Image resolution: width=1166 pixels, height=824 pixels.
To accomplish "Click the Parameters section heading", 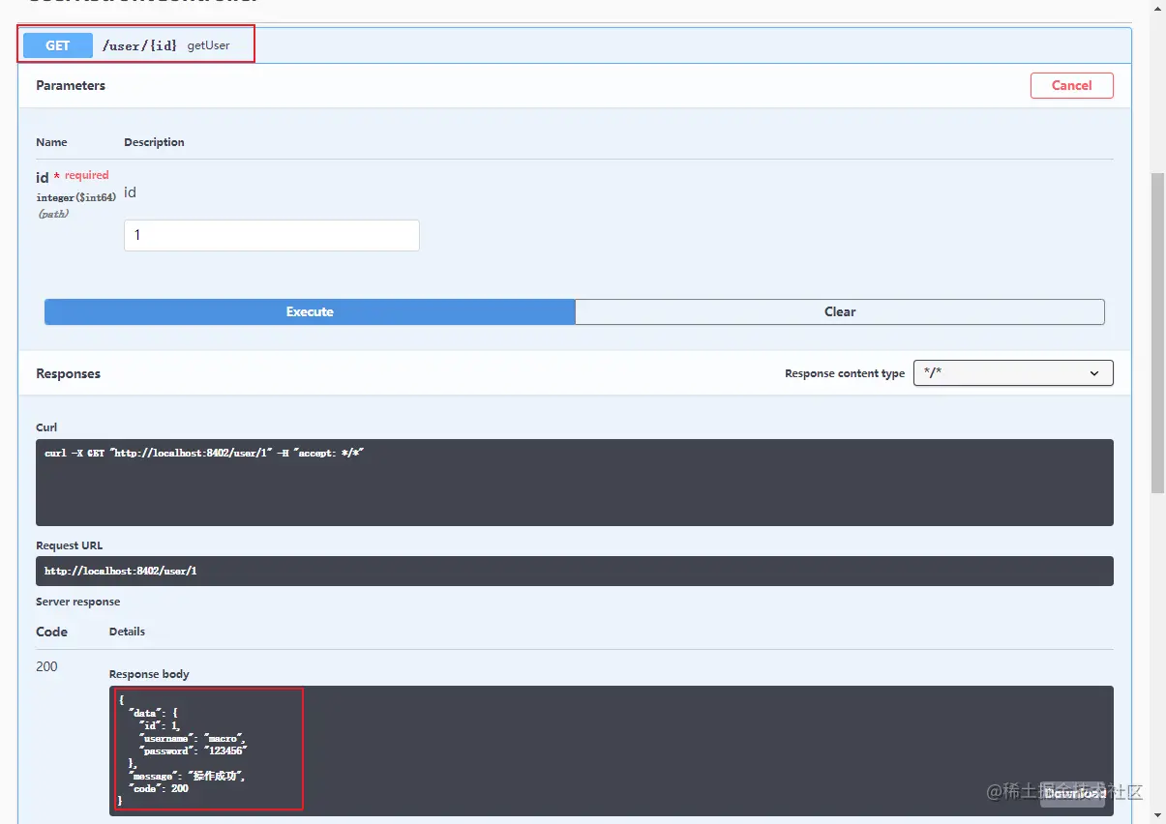I will click(x=71, y=85).
